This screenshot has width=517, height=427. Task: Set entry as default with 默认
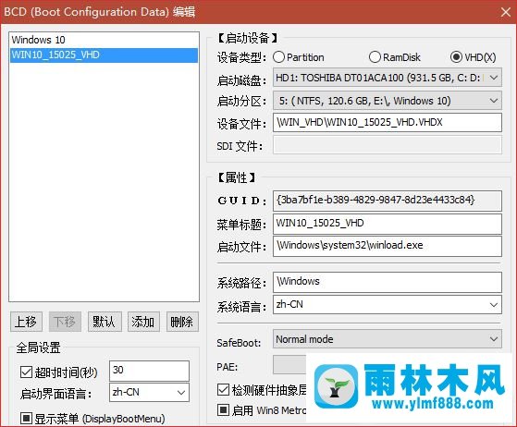pos(105,322)
